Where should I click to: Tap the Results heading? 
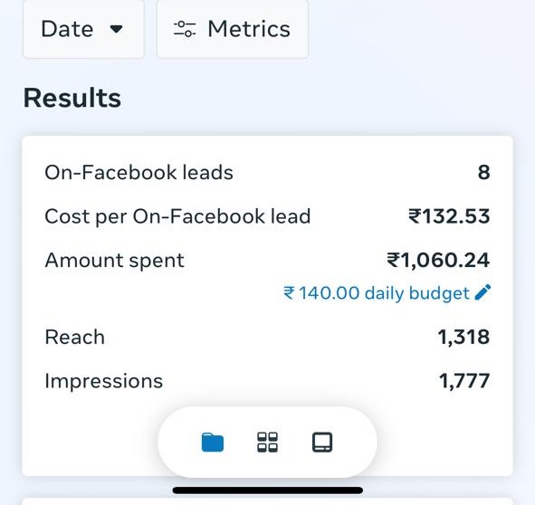pos(72,99)
